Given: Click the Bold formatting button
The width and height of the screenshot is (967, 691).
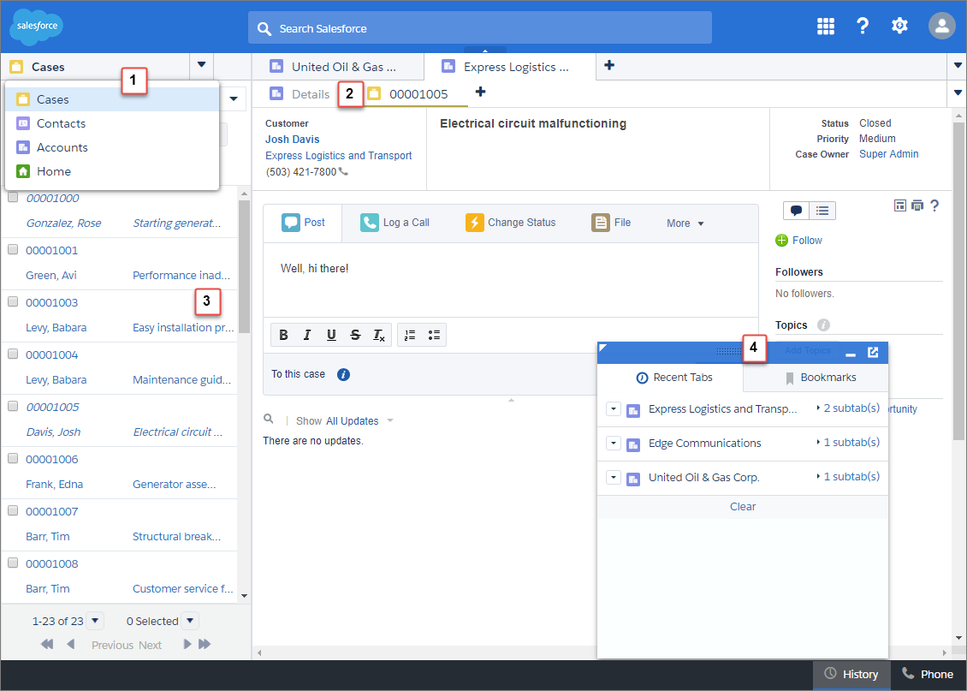Looking at the screenshot, I should (283, 335).
